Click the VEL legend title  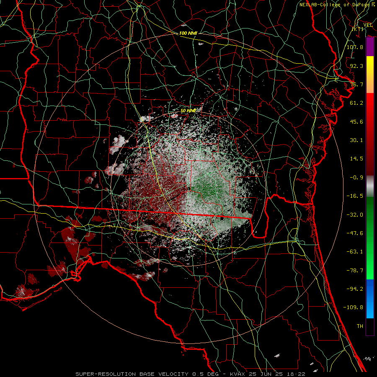tap(368, 25)
